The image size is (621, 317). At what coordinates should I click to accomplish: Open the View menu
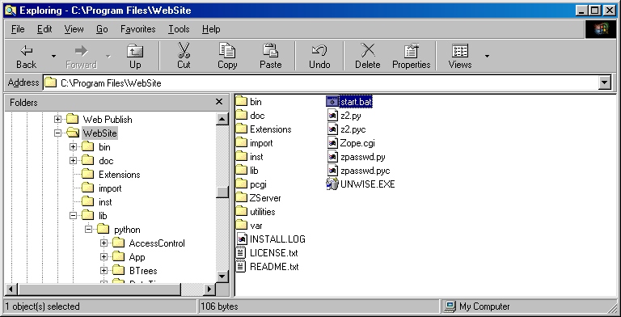point(74,29)
